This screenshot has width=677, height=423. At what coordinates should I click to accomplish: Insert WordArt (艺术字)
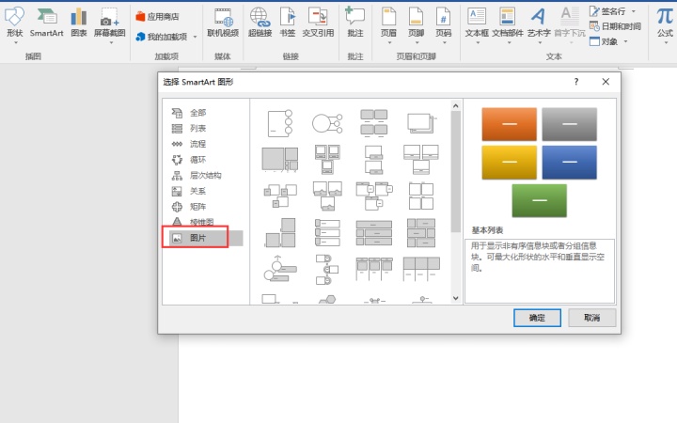click(539, 23)
